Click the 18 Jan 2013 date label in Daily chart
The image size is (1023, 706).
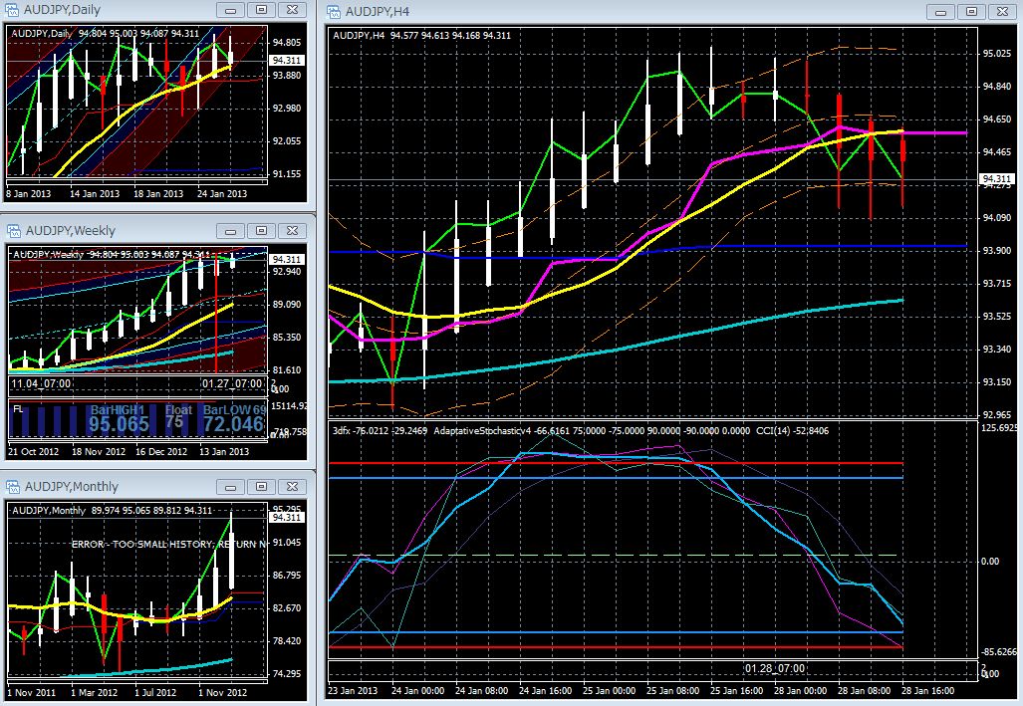[x=158, y=194]
